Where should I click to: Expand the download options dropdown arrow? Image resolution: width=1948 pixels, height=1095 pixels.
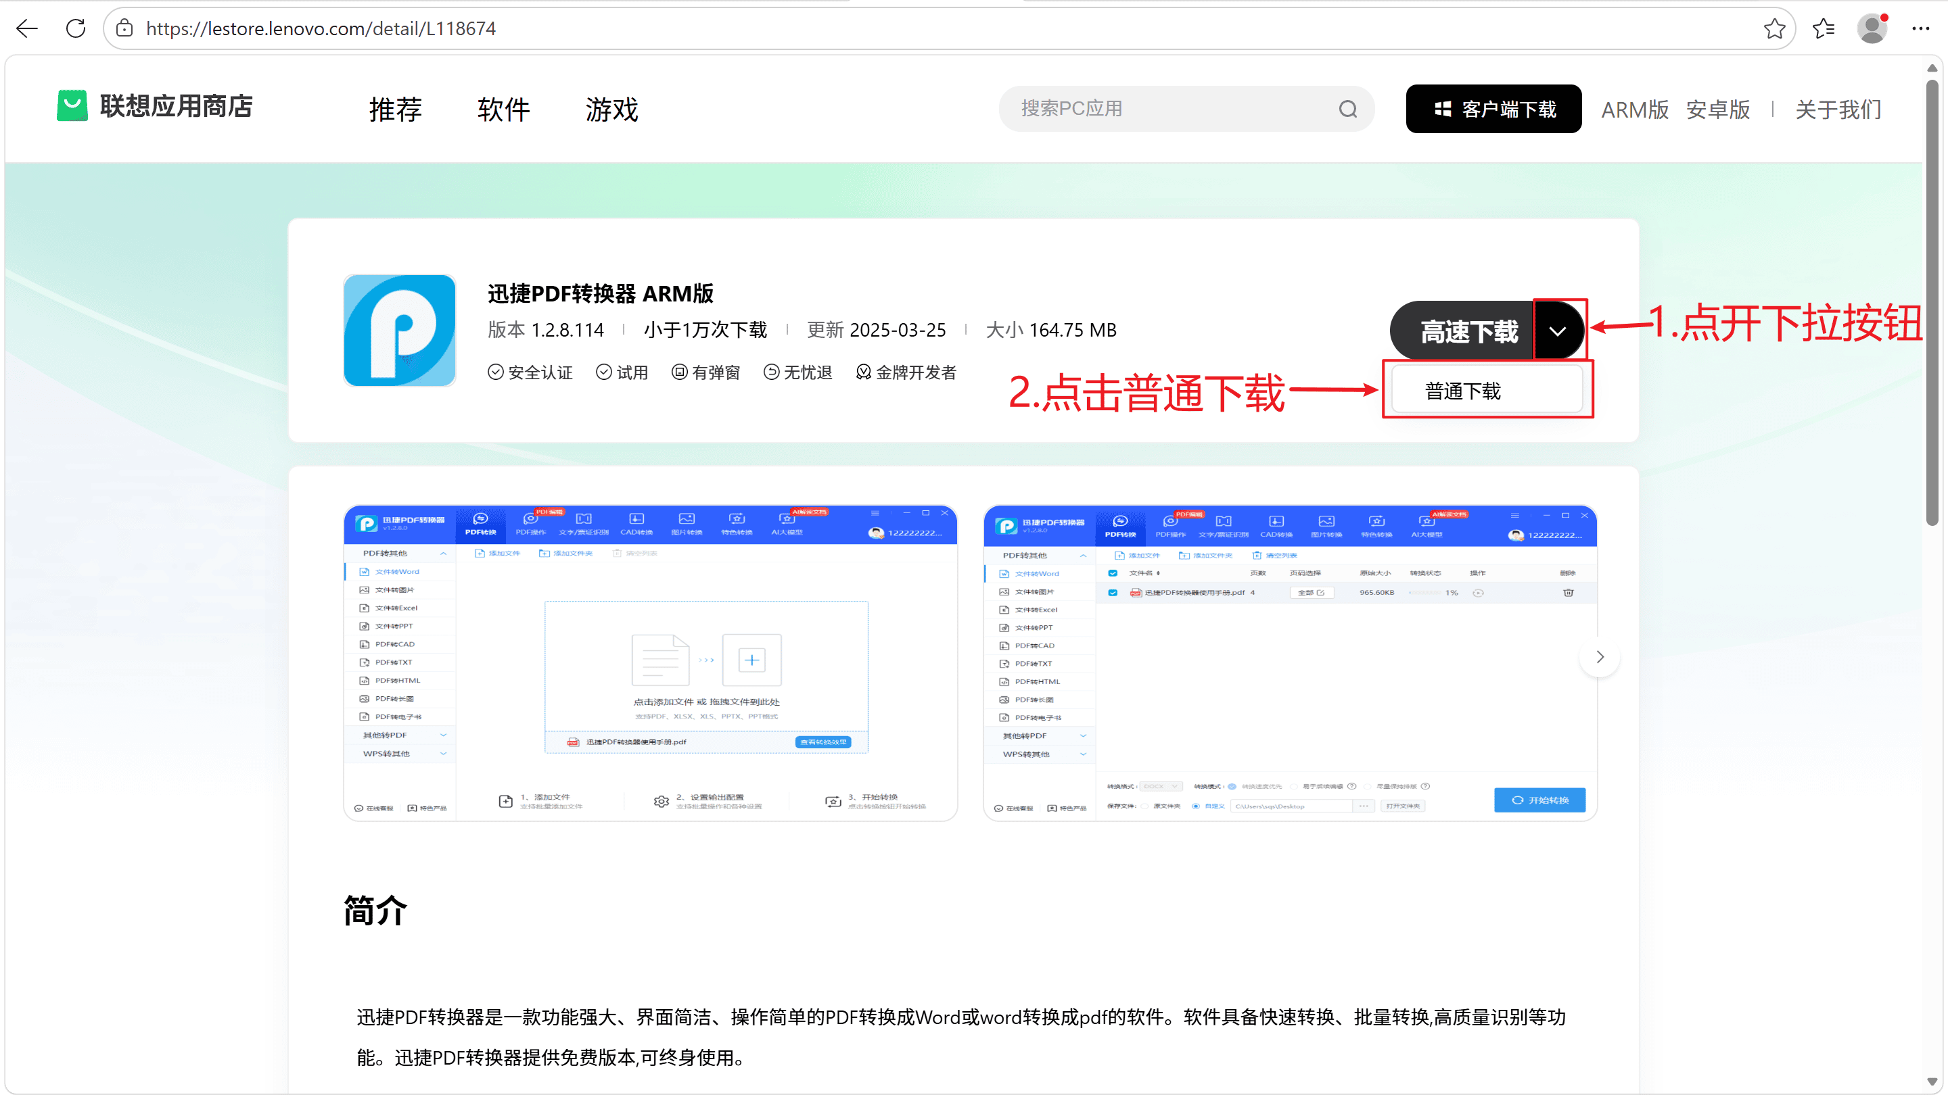click(x=1558, y=331)
